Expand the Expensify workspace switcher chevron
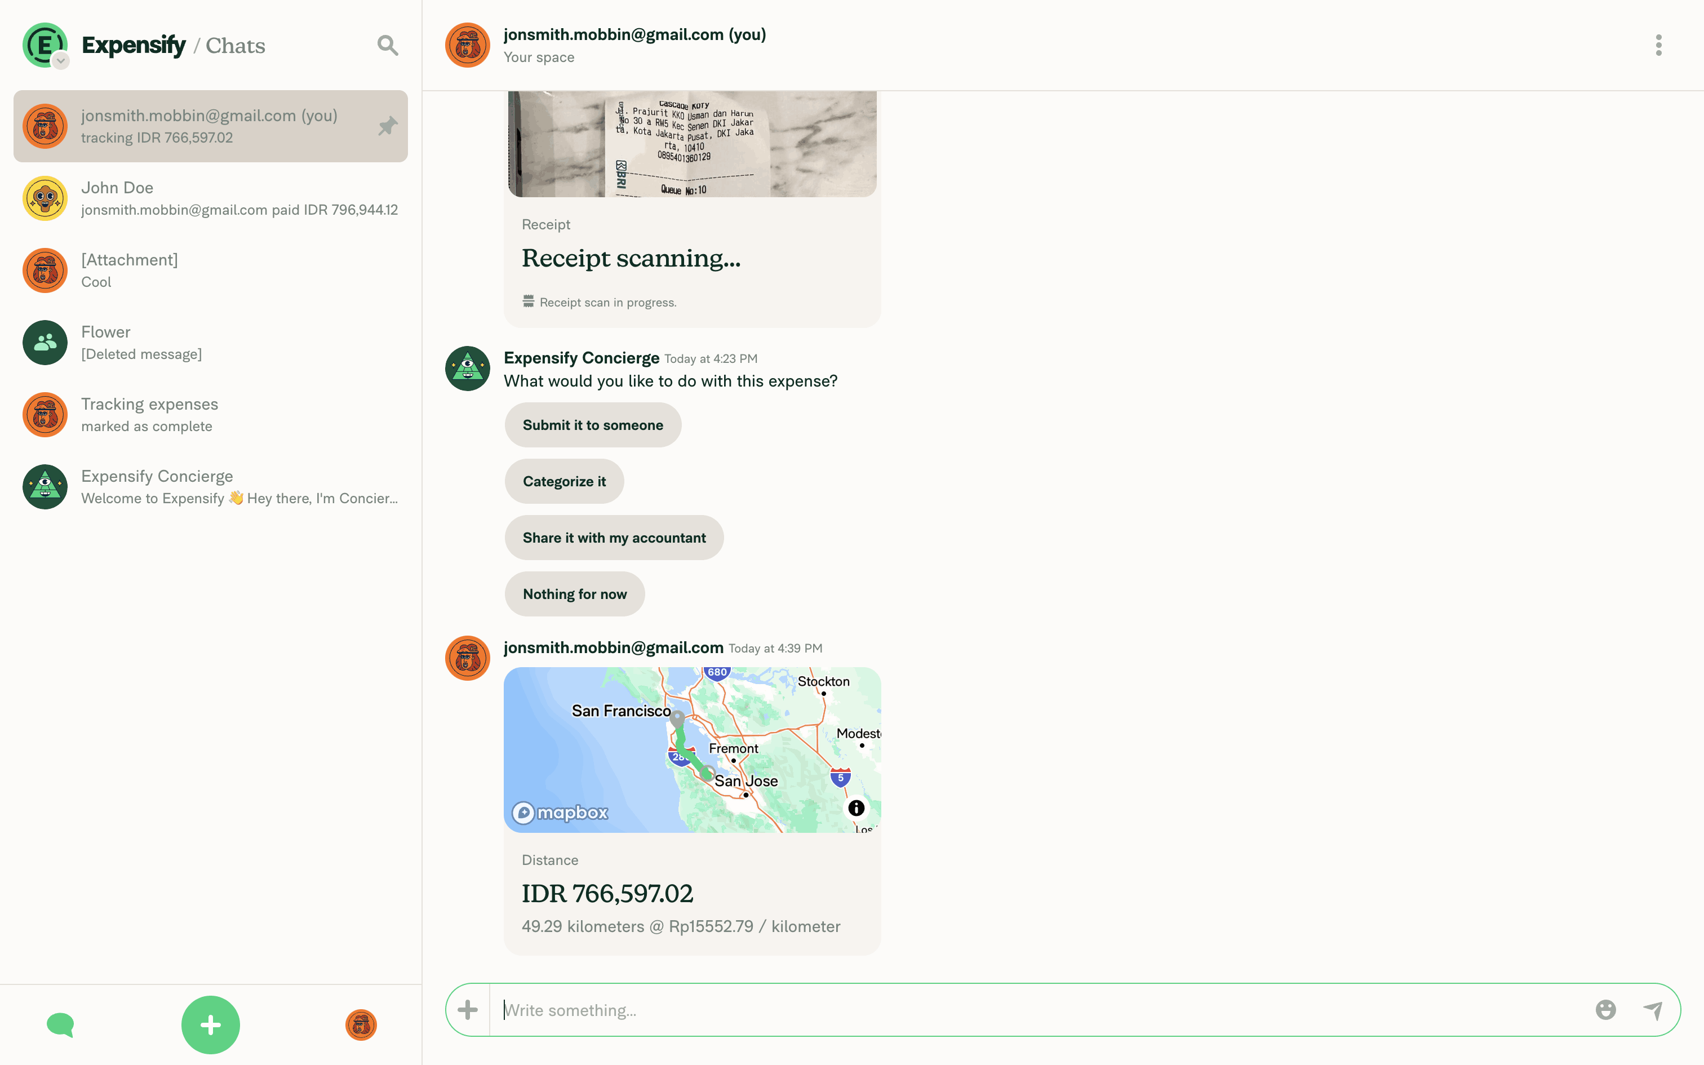Screen dimensions: 1704x1065 point(61,62)
